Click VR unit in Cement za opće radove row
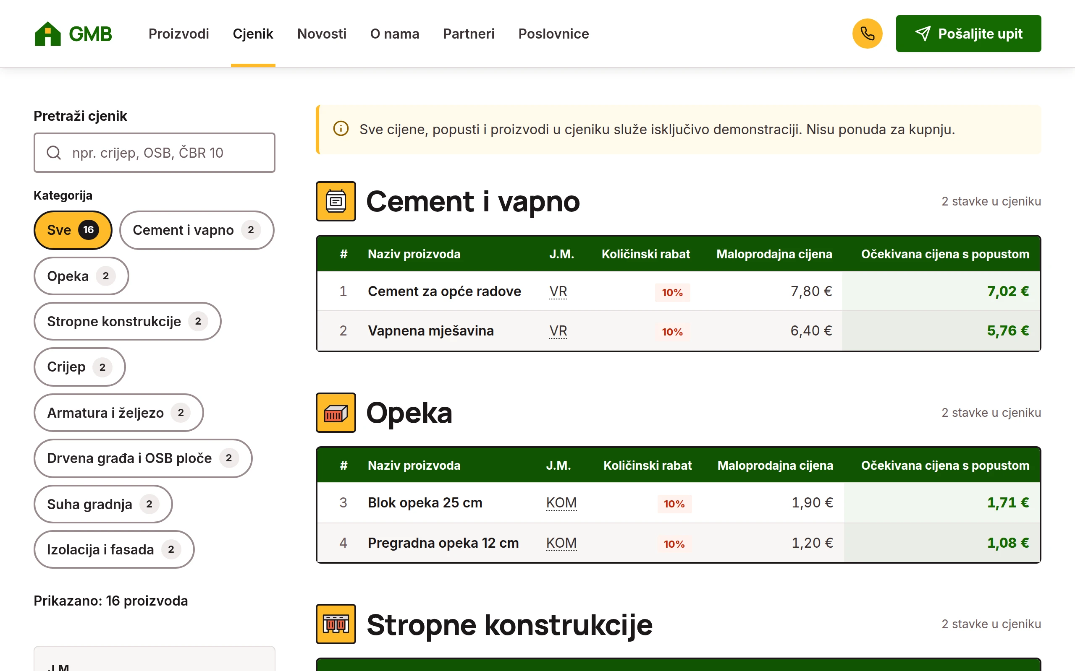 pos(558,291)
